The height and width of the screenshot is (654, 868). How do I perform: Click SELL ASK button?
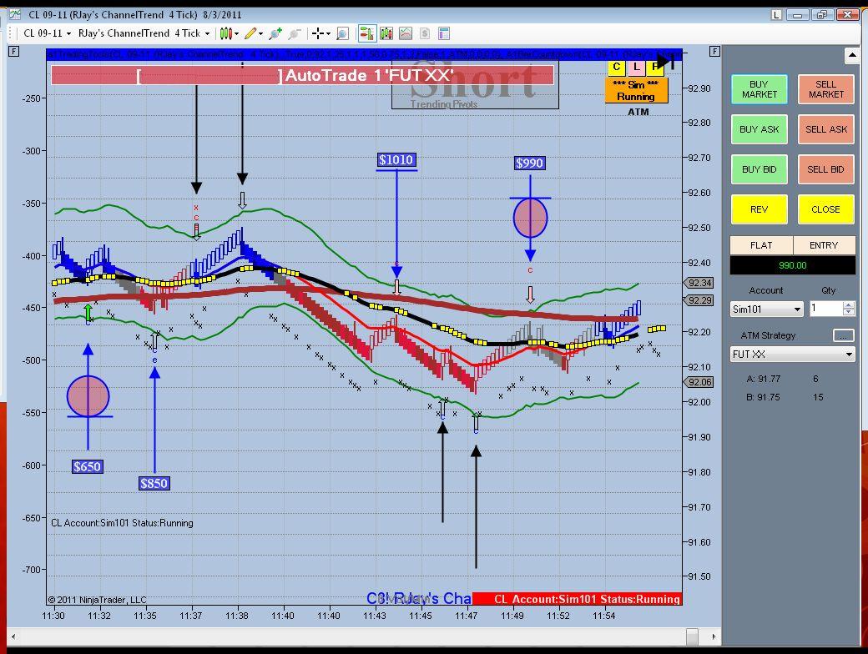click(x=826, y=129)
